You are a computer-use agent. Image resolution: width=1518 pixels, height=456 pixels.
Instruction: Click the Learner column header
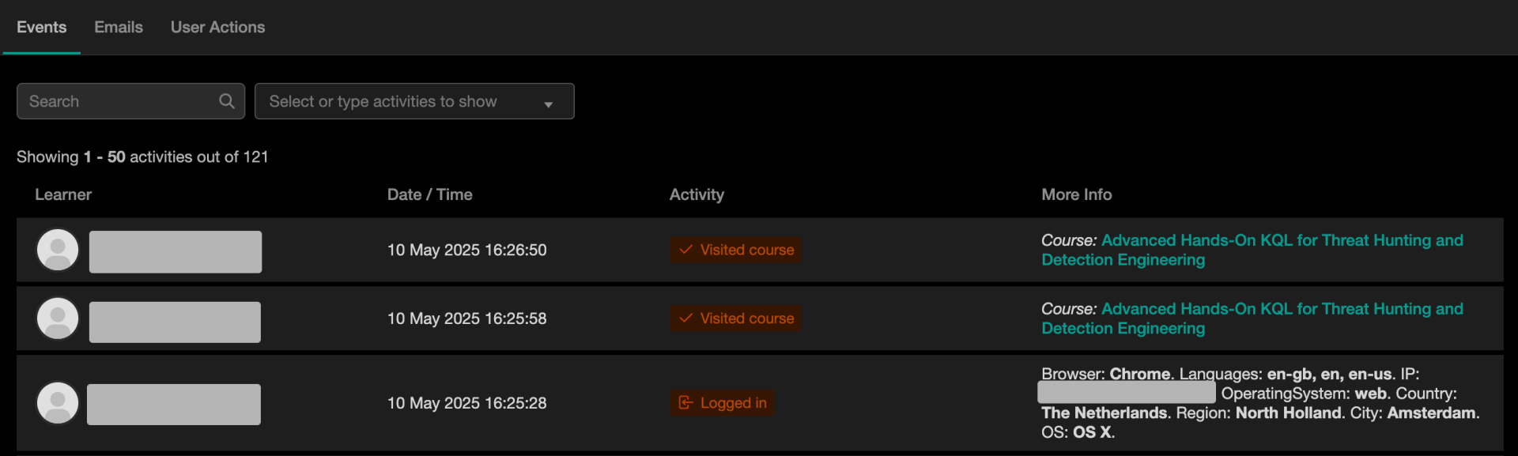(63, 194)
